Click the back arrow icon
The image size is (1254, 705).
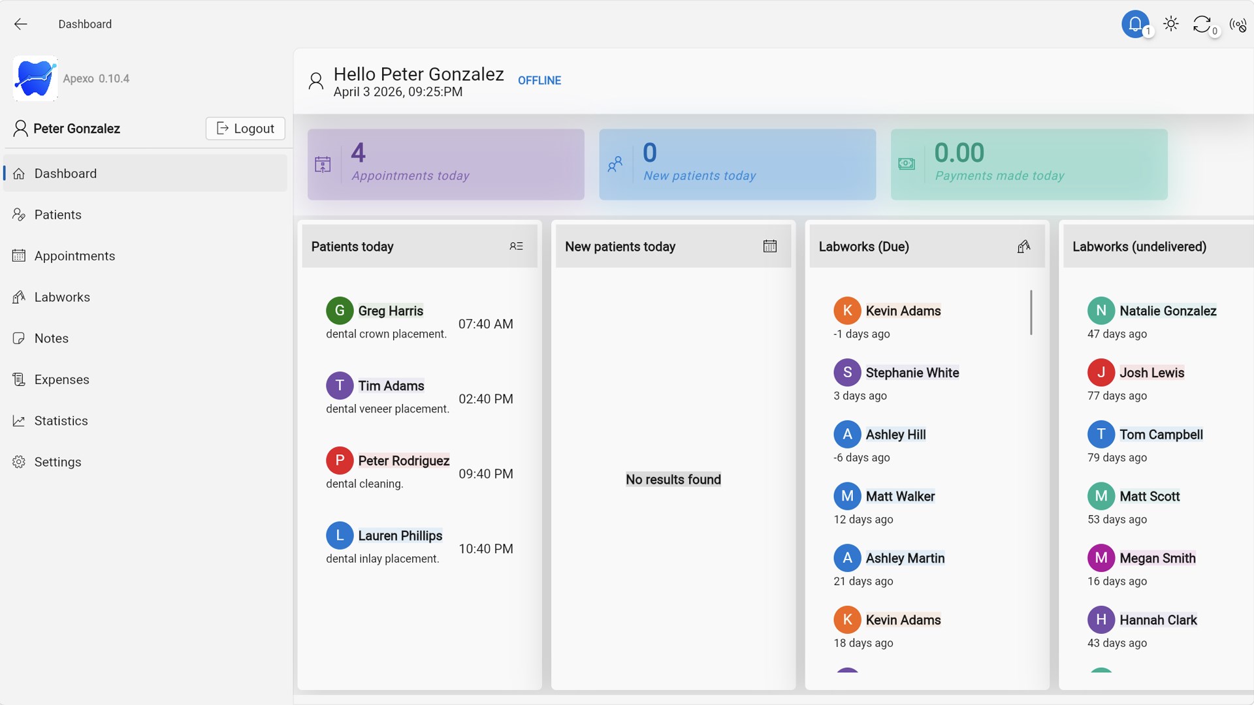coord(21,24)
